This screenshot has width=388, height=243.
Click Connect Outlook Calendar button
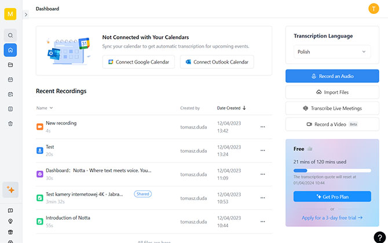[217, 62]
